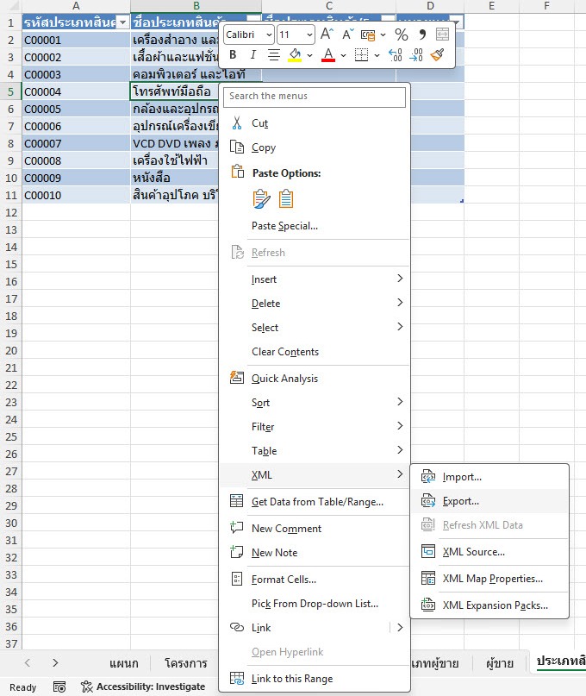Image resolution: width=586 pixels, height=696 pixels.
Task: Click the Format Painter brush icon
Action: [438, 55]
